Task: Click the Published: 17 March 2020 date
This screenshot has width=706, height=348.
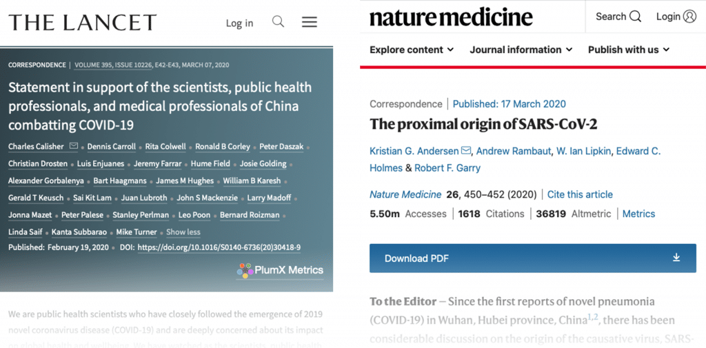Action: pyautogui.click(x=510, y=104)
